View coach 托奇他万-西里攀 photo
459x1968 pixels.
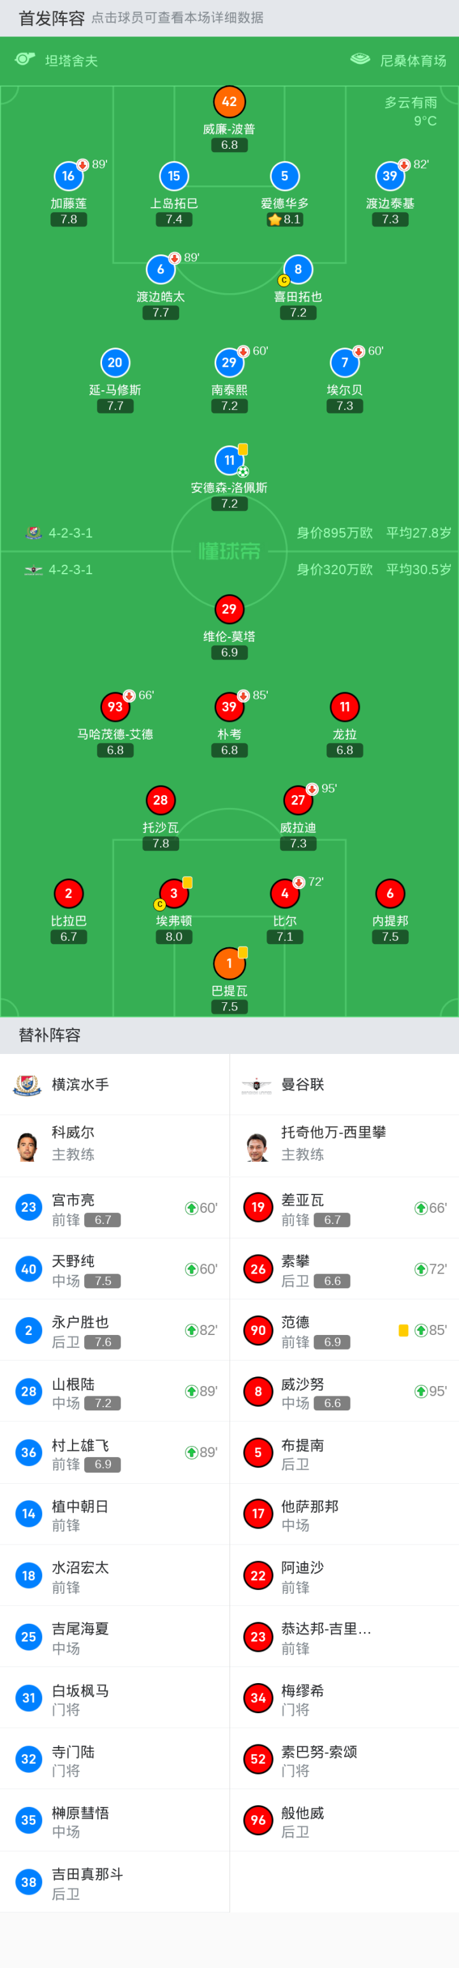tap(258, 1145)
